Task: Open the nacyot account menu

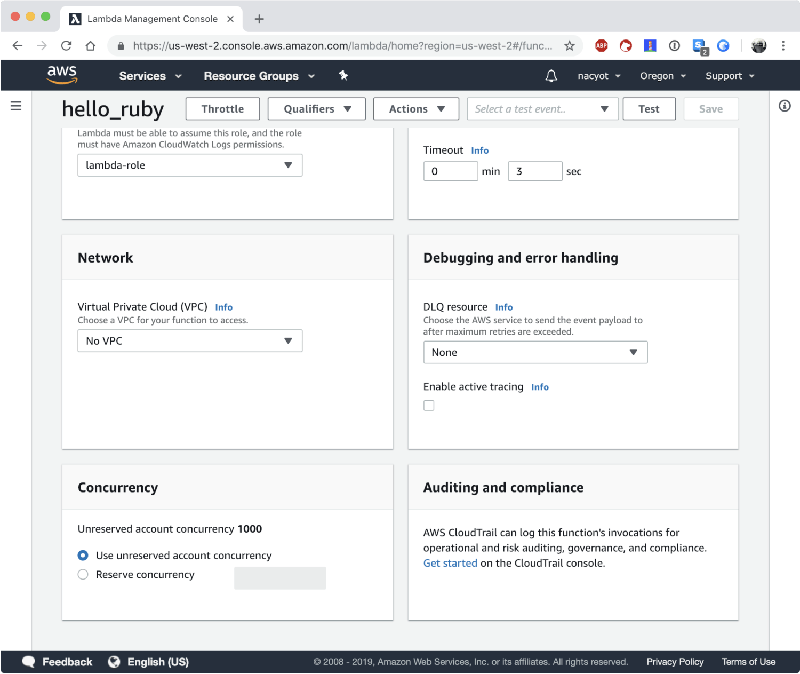Action: 599,76
